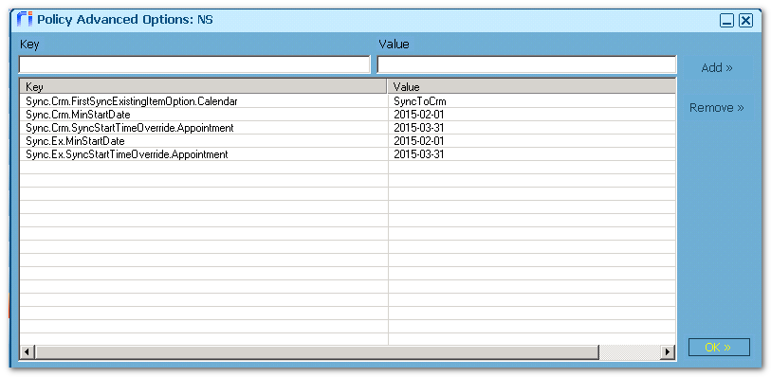Sort by the Value column header
771x377 pixels.
coord(532,87)
